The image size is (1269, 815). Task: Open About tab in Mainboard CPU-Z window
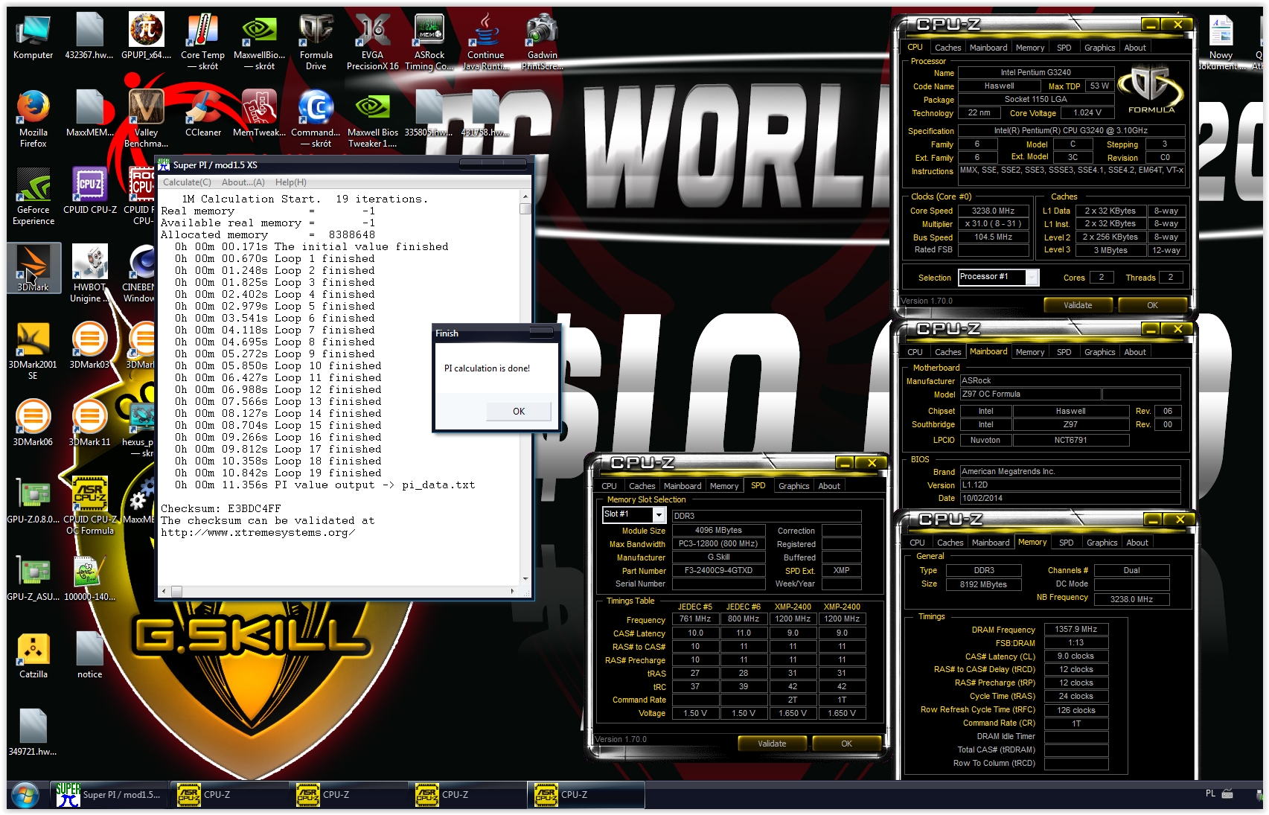pyautogui.click(x=1135, y=352)
